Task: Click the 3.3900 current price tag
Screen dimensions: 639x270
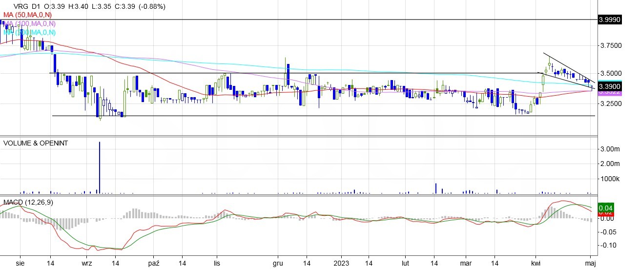Action: click(x=610, y=86)
